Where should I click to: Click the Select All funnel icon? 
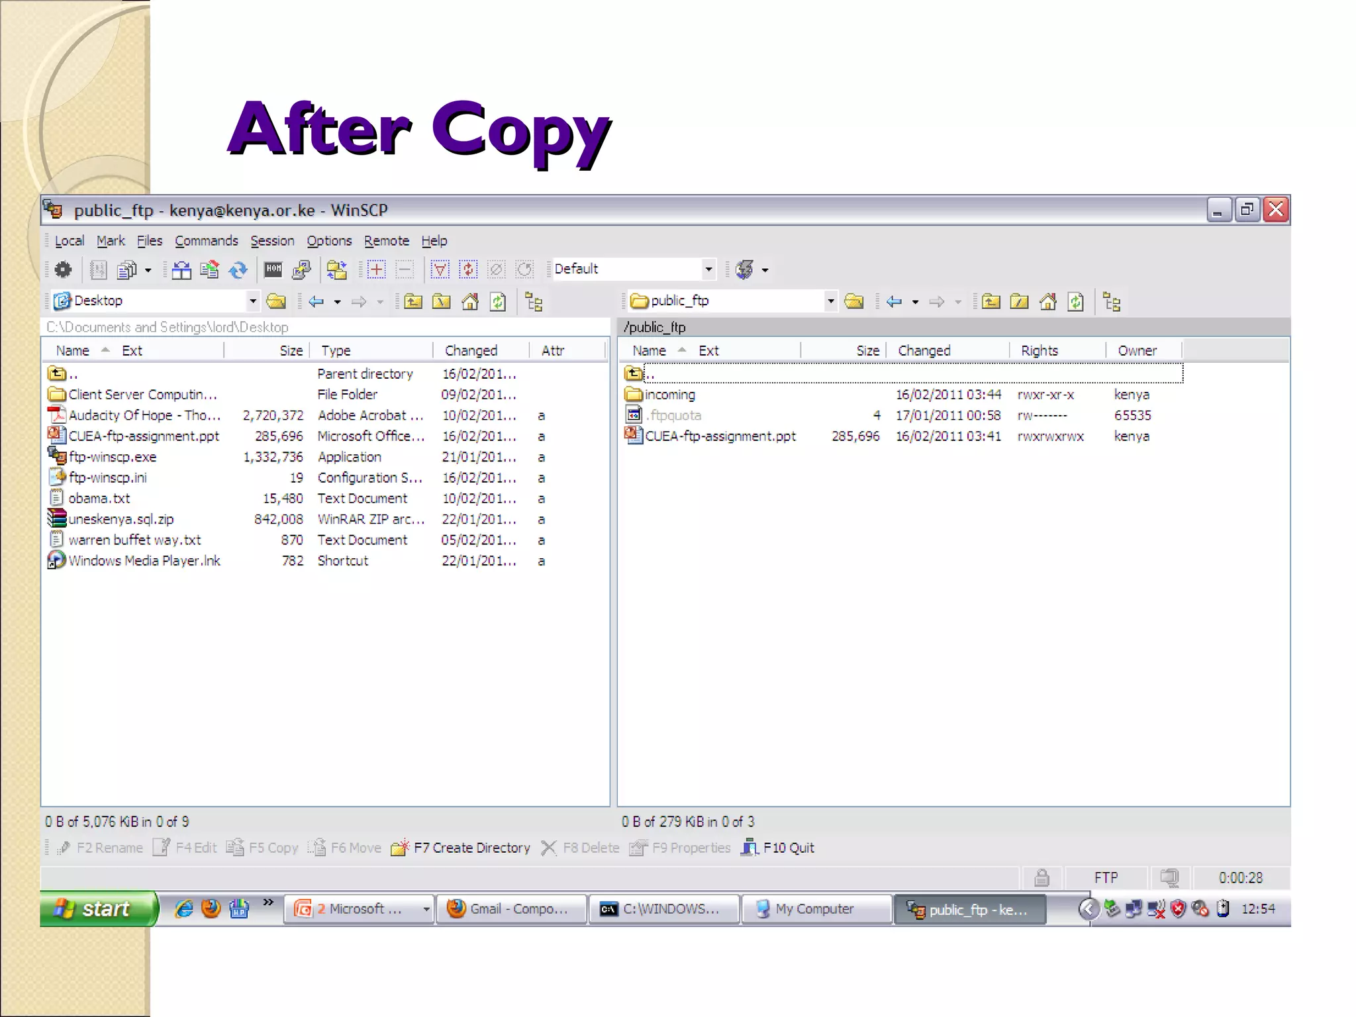tap(440, 269)
